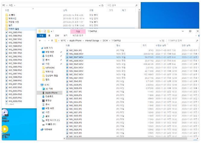The width and height of the screenshot is (201, 143).
Task: Click properties icon in quick access toolbar
Action: click(x=45, y=31)
